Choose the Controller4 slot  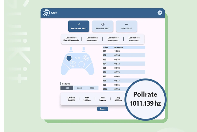[x=134, y=39]
